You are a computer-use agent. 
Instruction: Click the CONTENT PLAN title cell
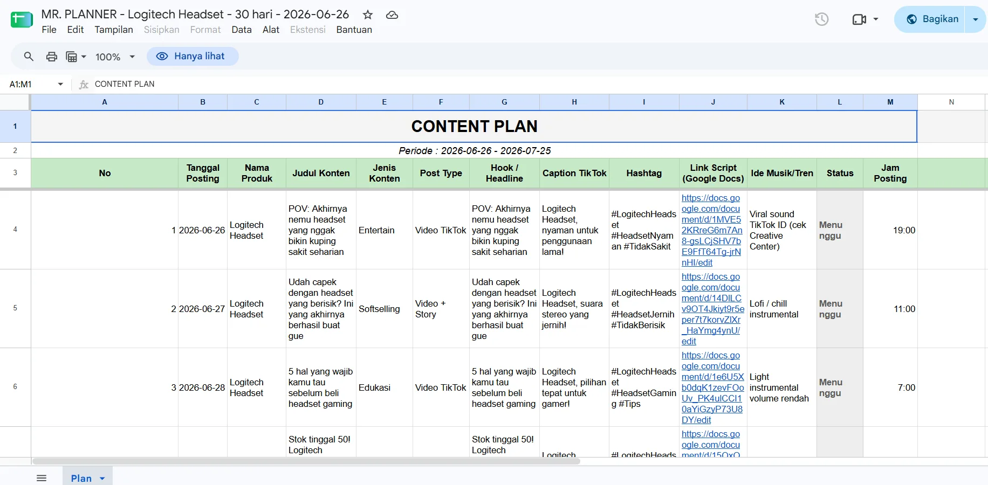tap(474, 126)
